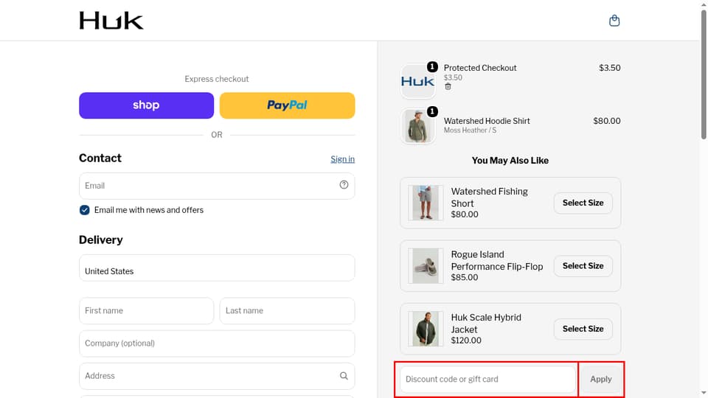The image size is (708, 398).
Task: Focus the First name field
Action: tap(146, 311)
